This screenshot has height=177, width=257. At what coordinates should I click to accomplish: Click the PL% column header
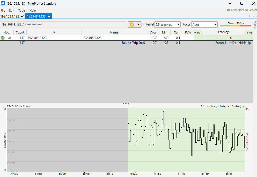pos(188,32)
